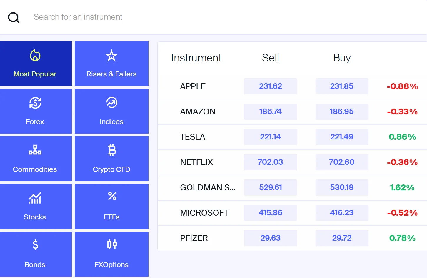Select the GOLDMAN S... instrument name
427x278 pixels.
(208, 188)
